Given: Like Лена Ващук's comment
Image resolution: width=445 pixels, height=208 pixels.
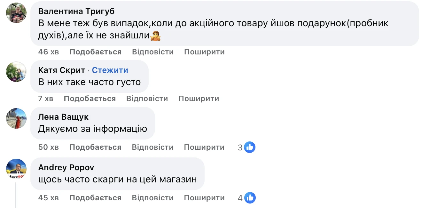Looking at the screenshot, I should click(x=95, y=147).
